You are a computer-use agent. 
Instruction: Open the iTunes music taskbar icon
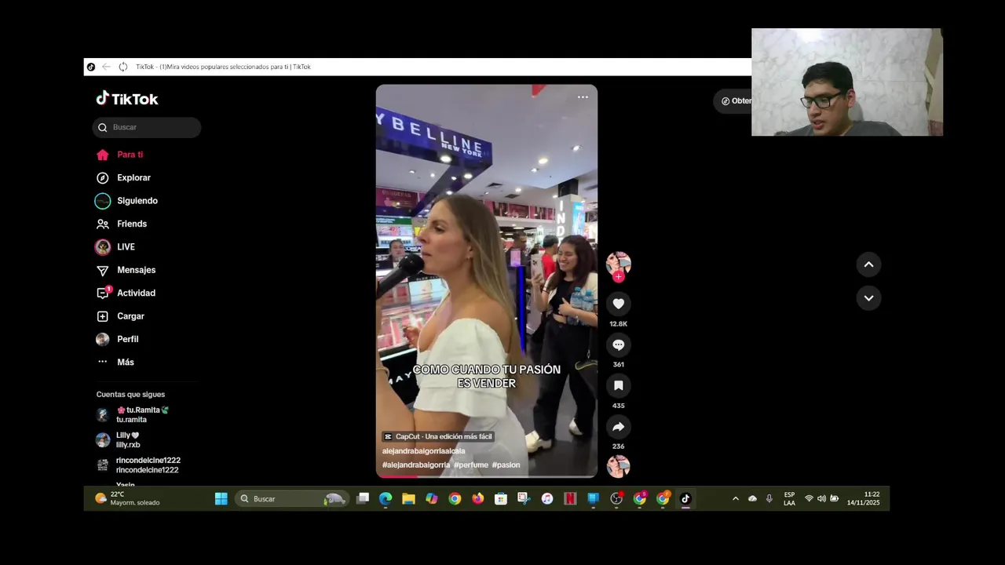coord(547,498)
